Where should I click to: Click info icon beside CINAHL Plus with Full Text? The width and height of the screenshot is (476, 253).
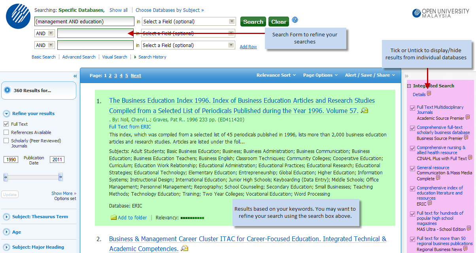[x=470, y=158]
